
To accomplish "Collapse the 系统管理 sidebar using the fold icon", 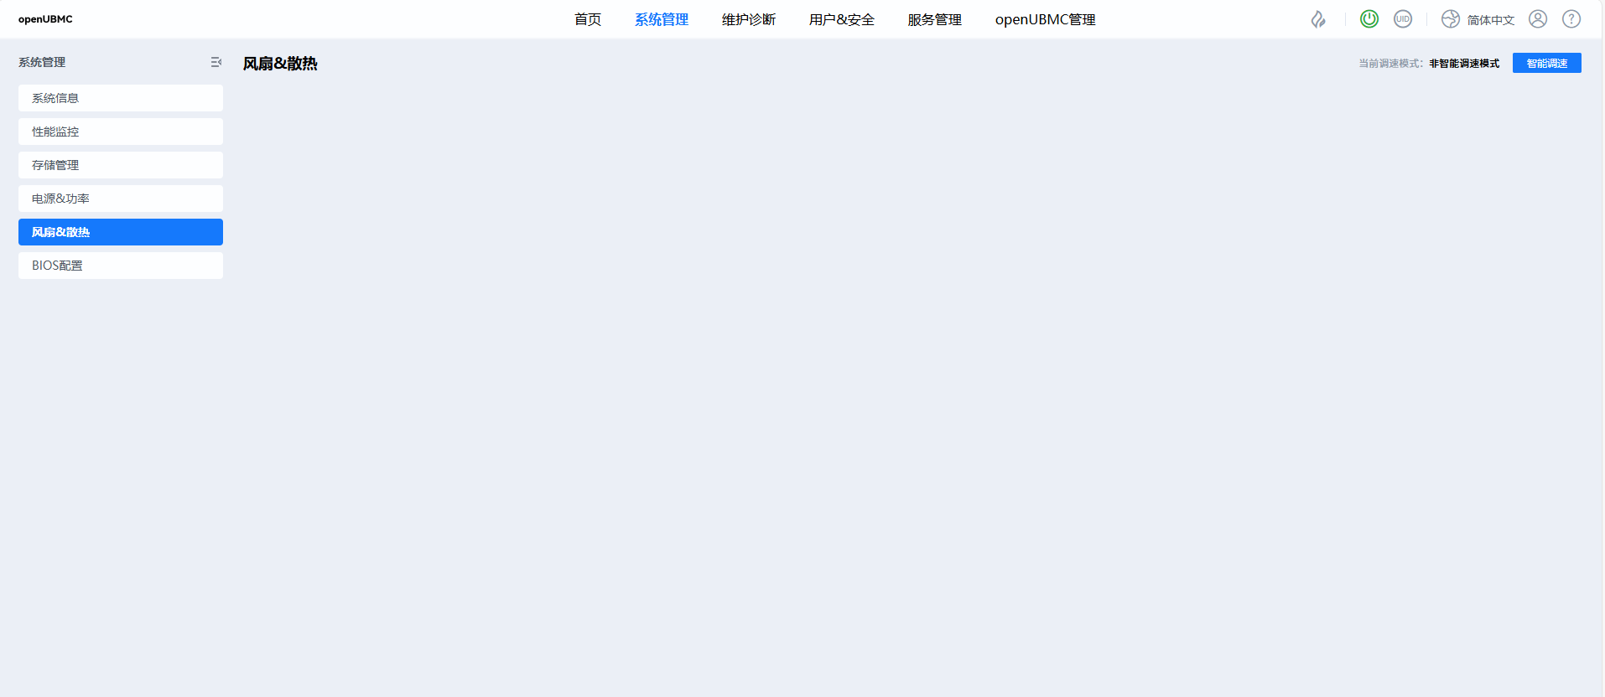I will tap(216, 62).
